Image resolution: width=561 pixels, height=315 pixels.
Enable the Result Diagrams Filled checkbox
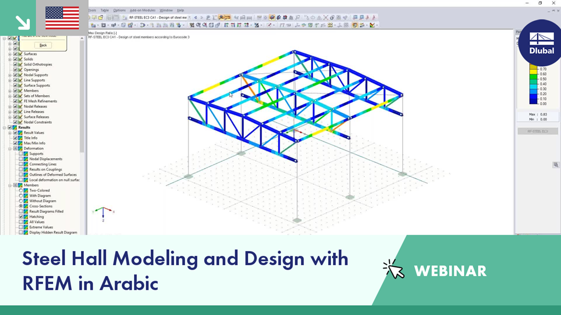pyautogui.click(x=21, y=212)
